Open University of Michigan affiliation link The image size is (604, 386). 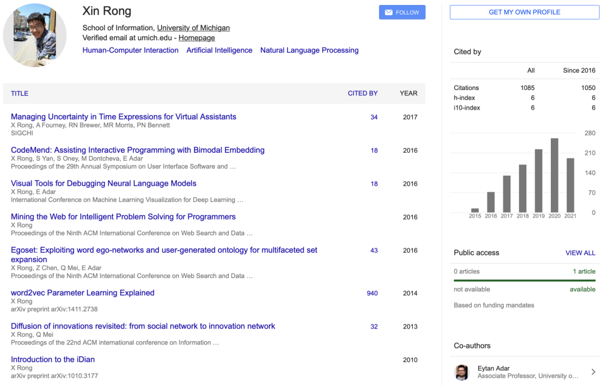[x=193, y=28]
